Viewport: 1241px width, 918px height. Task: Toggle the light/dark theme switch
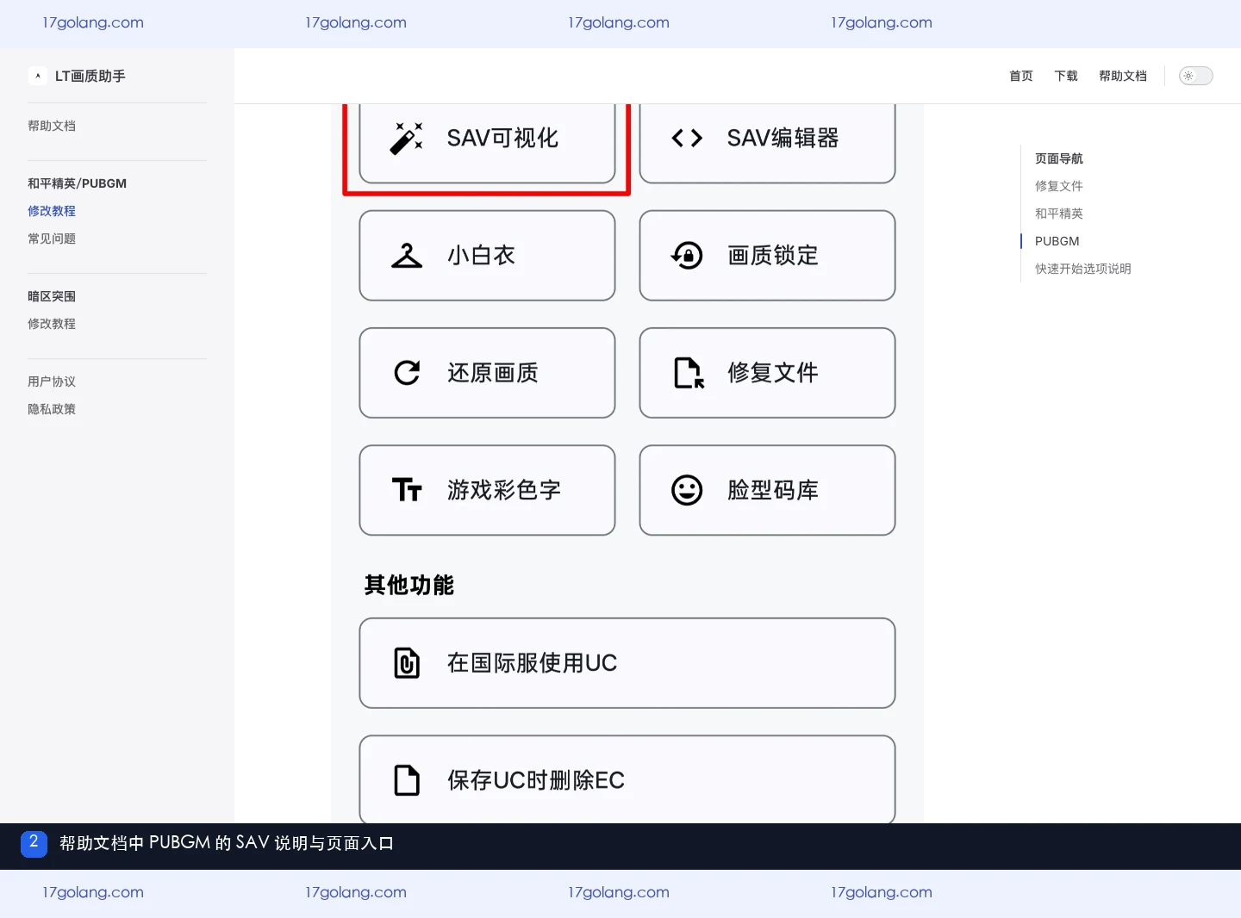[1196, 76]
